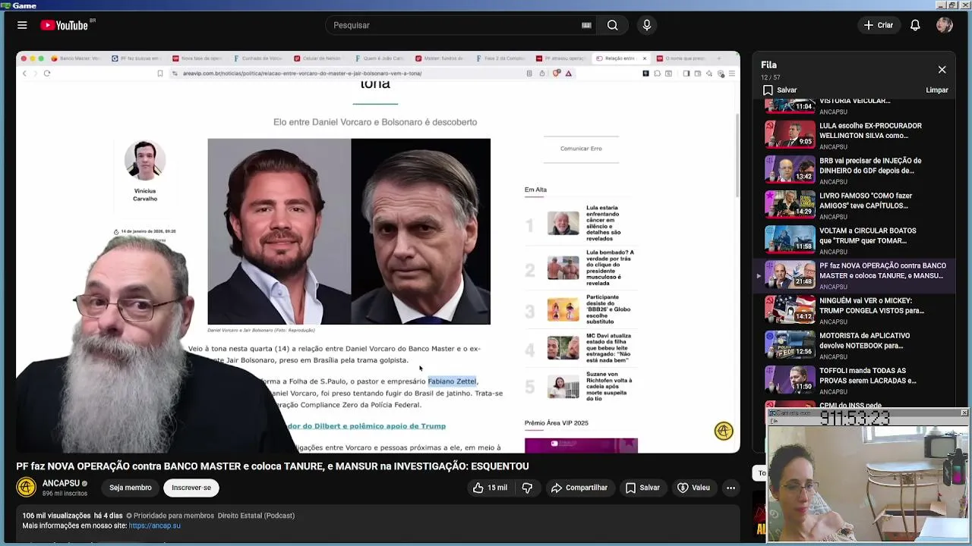Click the Game title in the top bar
Screen dimensions: 972x546
24,5
